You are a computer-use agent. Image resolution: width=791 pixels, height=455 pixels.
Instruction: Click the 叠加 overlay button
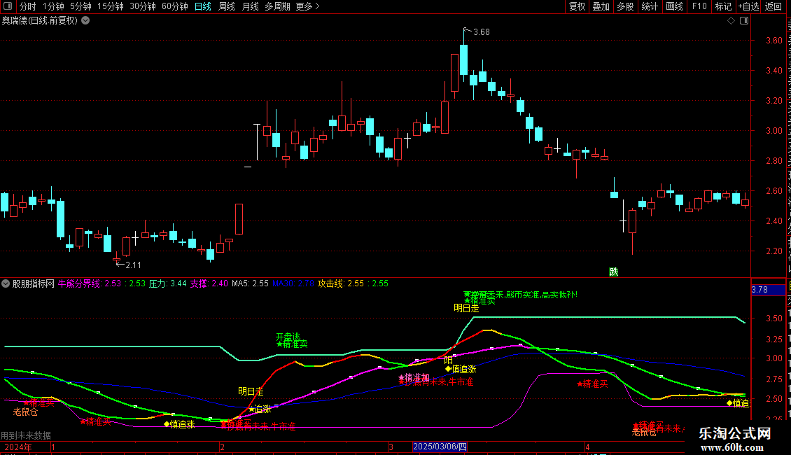601,6
